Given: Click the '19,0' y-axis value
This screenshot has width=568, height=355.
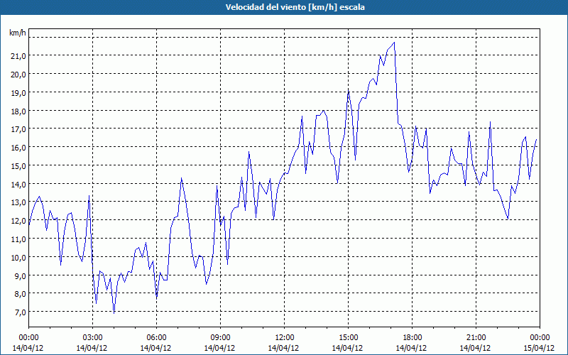Looking at the screenshot, I should point(18,92).
